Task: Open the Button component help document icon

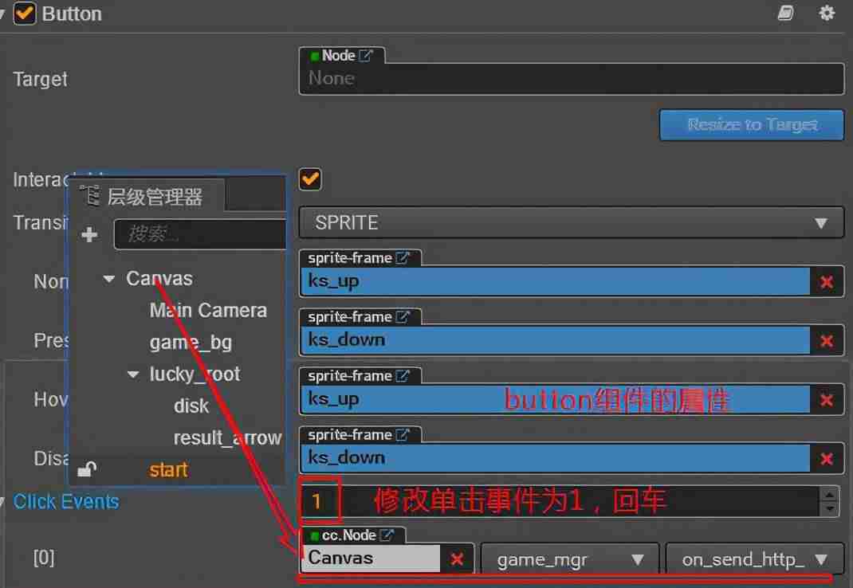Action: pos(785,13)
